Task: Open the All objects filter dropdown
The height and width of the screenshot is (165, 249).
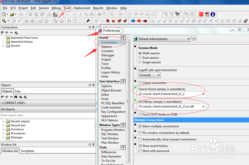Action: 48,109
